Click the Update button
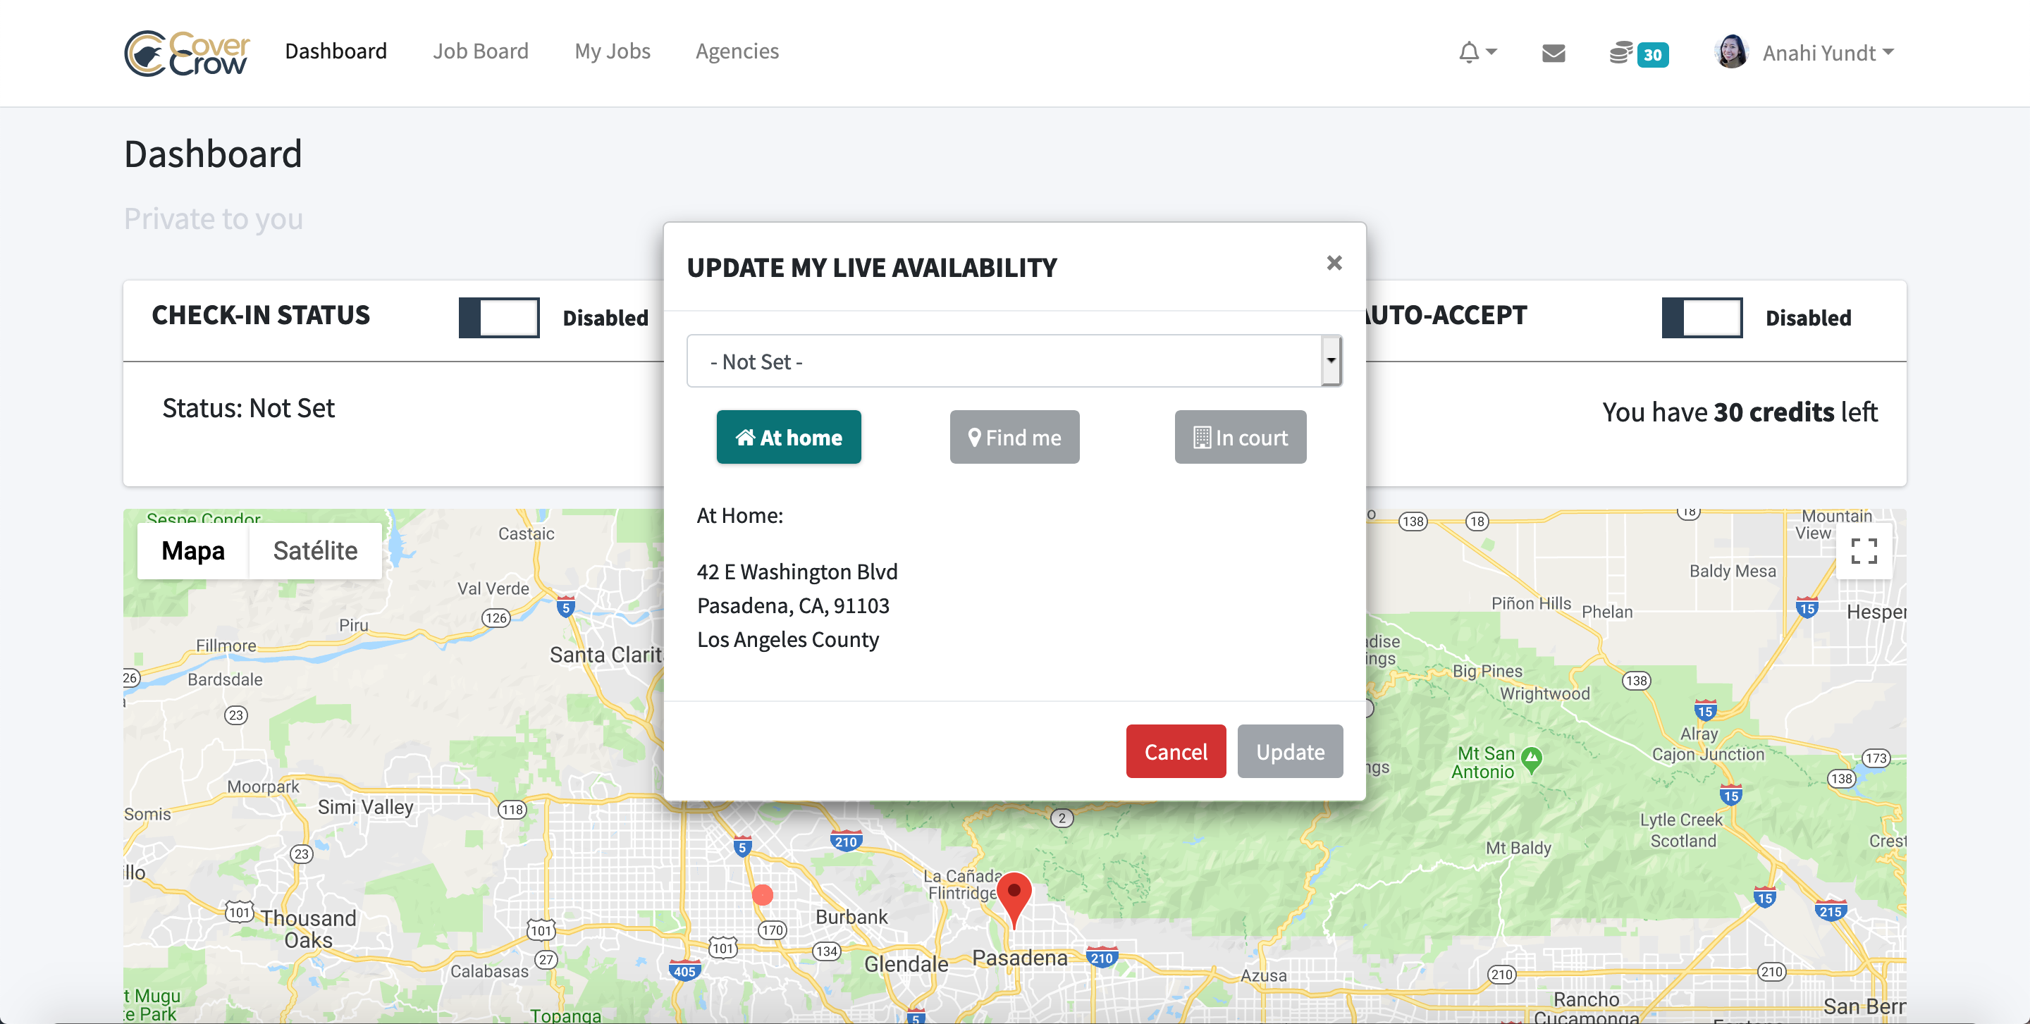This screenshot has width=2030, height=1024. [x=1290, y=751]
